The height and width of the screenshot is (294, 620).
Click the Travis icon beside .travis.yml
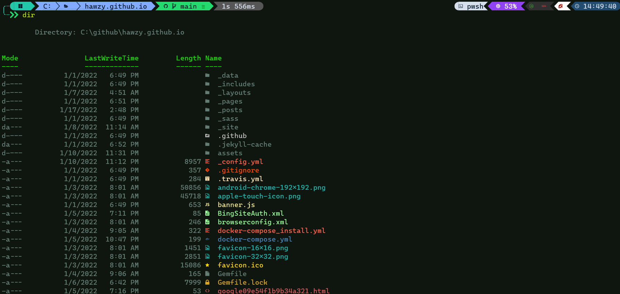click(207, 179)
